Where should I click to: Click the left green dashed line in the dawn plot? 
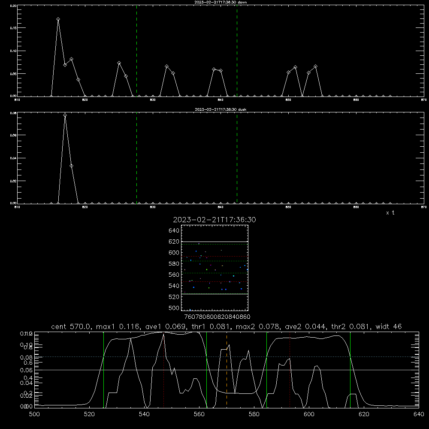(x=136, y=51)
